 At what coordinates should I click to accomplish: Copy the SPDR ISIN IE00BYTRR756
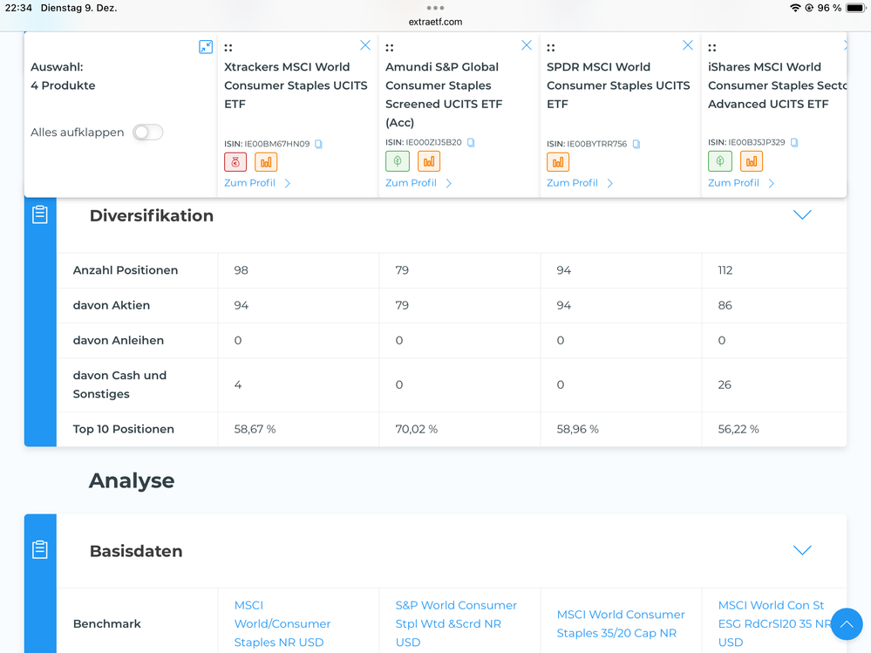636,144
